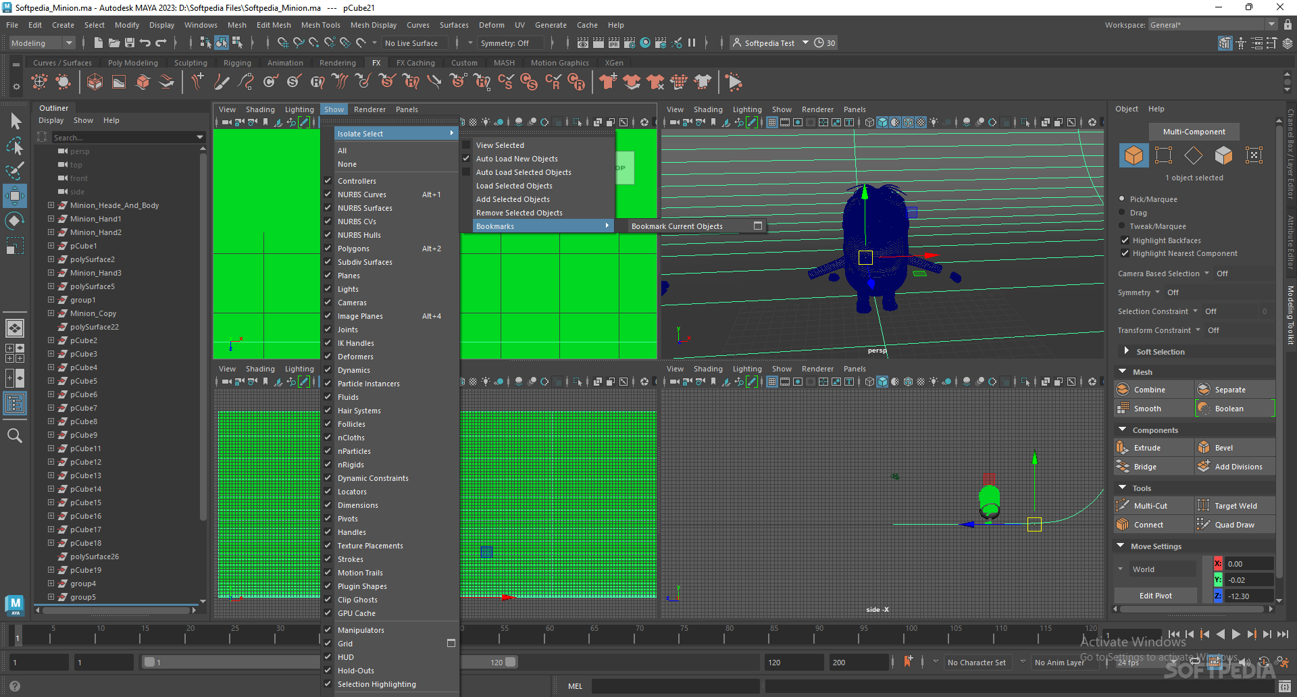Activate the Paint selection tool
1297x697 pixels.
click(x=15, y=171)
